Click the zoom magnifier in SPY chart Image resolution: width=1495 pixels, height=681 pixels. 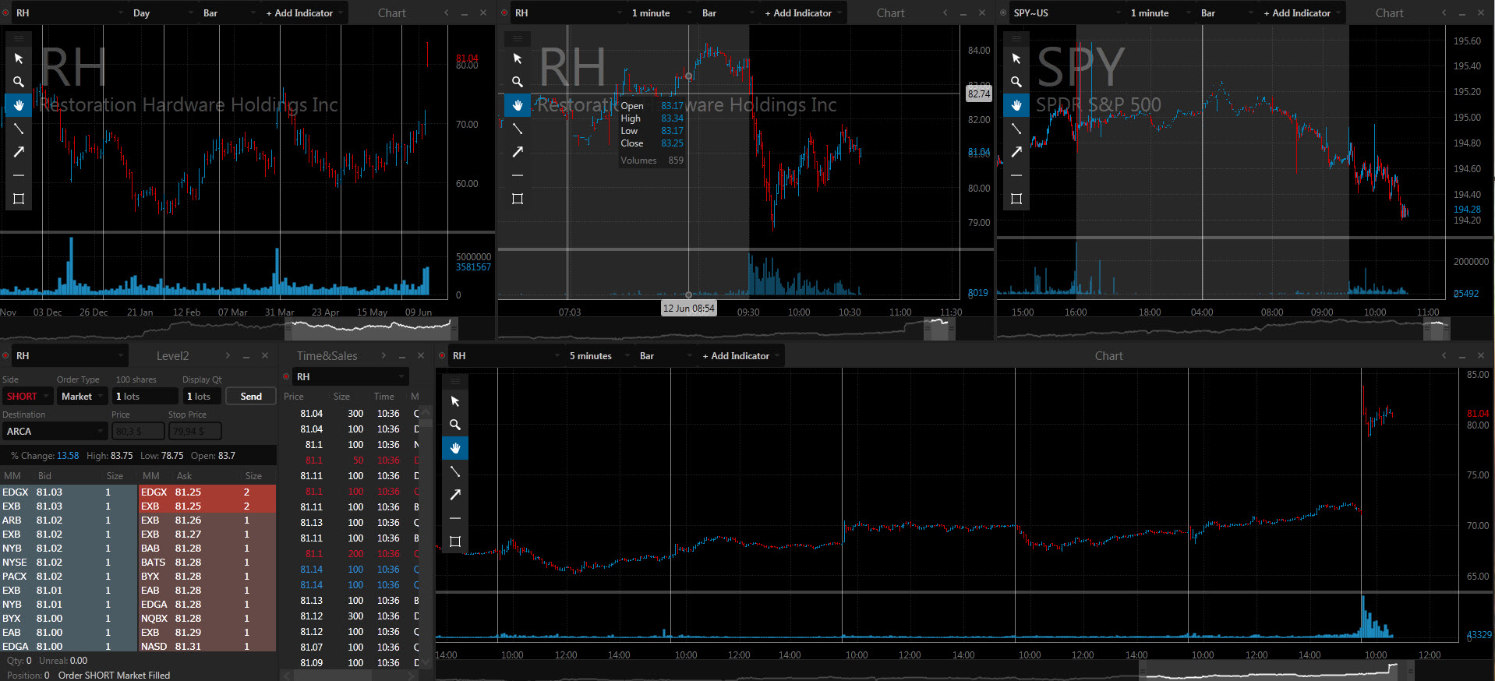point(1016,82)
